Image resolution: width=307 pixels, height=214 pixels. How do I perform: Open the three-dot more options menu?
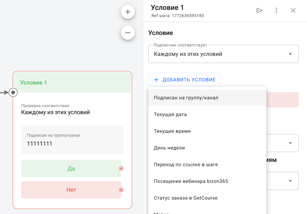click(x=276, y=11)
